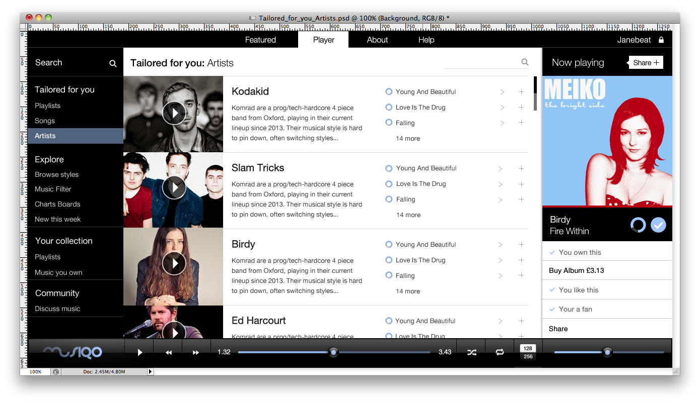Toggle the shuffle icon in the player bar
The image size is (700, 403).
pos(471,352)
